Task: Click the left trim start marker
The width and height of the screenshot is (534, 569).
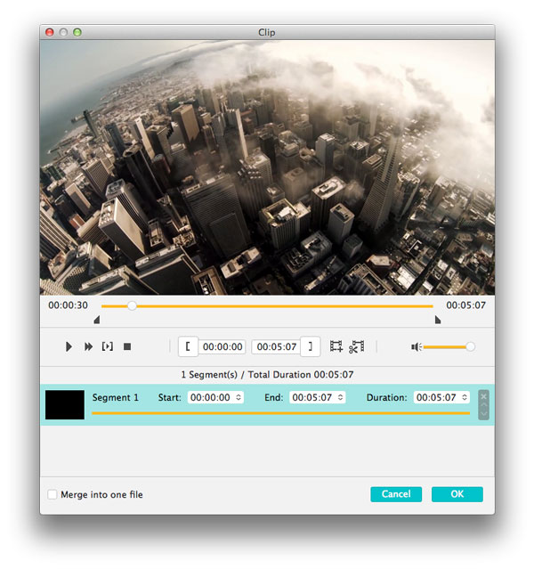Action: (x=97, y=320)
